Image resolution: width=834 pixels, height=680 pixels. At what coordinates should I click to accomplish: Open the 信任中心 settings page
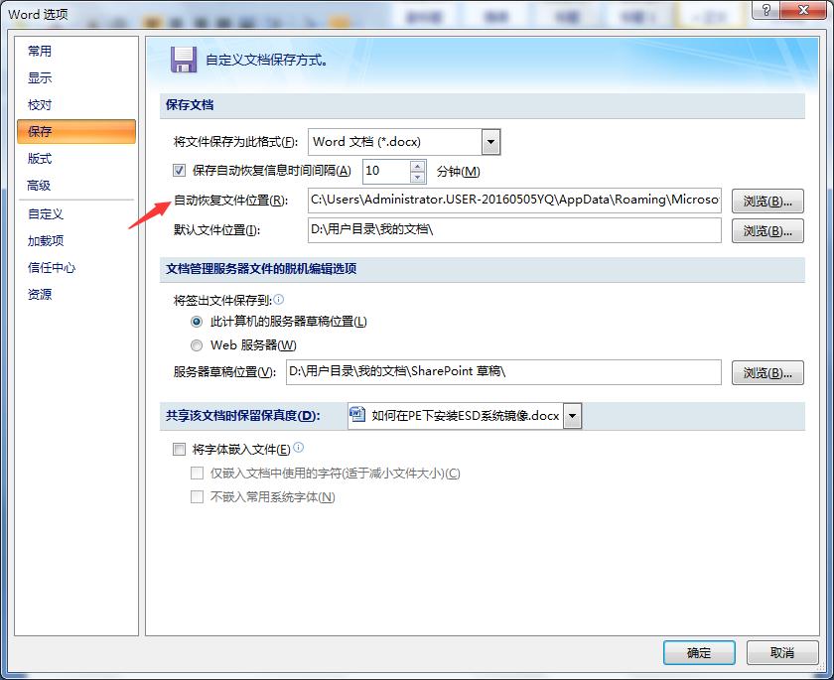click(52, 265)
